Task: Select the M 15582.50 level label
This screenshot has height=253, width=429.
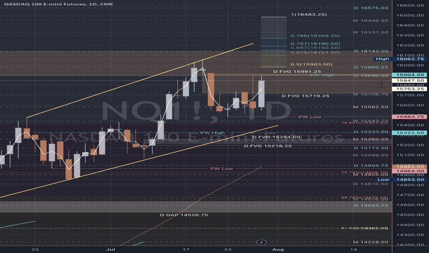Action: coord(371,107)
